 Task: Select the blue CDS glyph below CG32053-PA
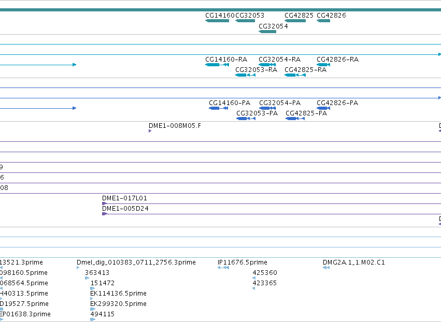[x=246, y=119]
